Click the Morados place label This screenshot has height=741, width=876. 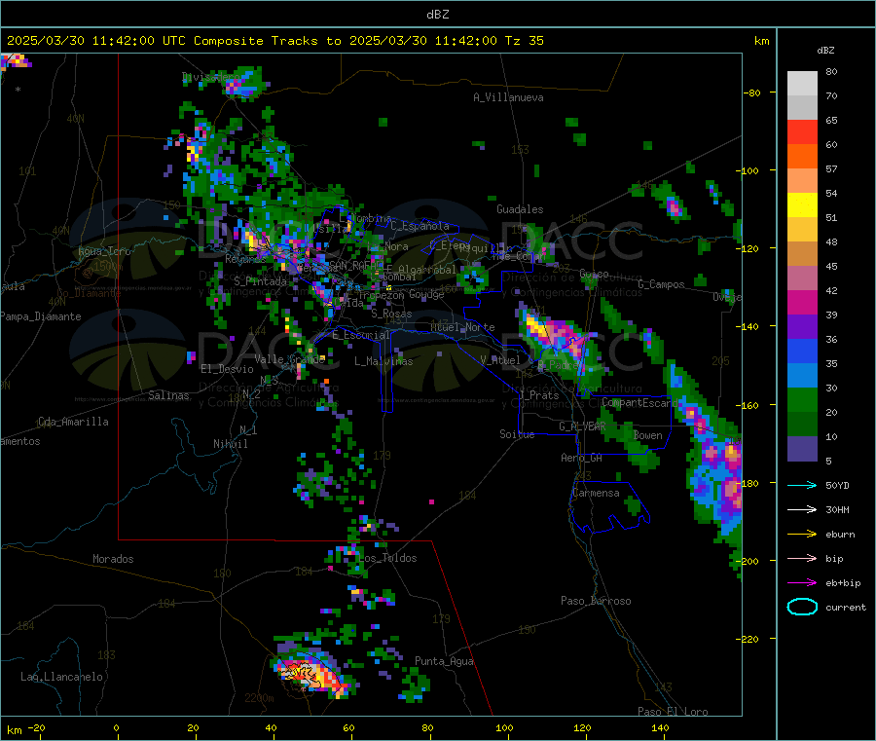(113, 559)
